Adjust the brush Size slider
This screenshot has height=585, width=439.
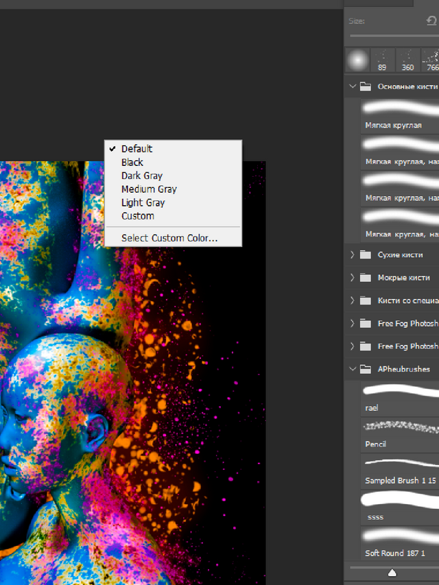394,36
